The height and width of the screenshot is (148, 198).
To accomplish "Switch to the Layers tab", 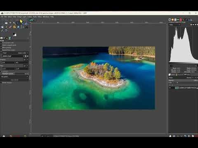I will [x=172, y=75].
